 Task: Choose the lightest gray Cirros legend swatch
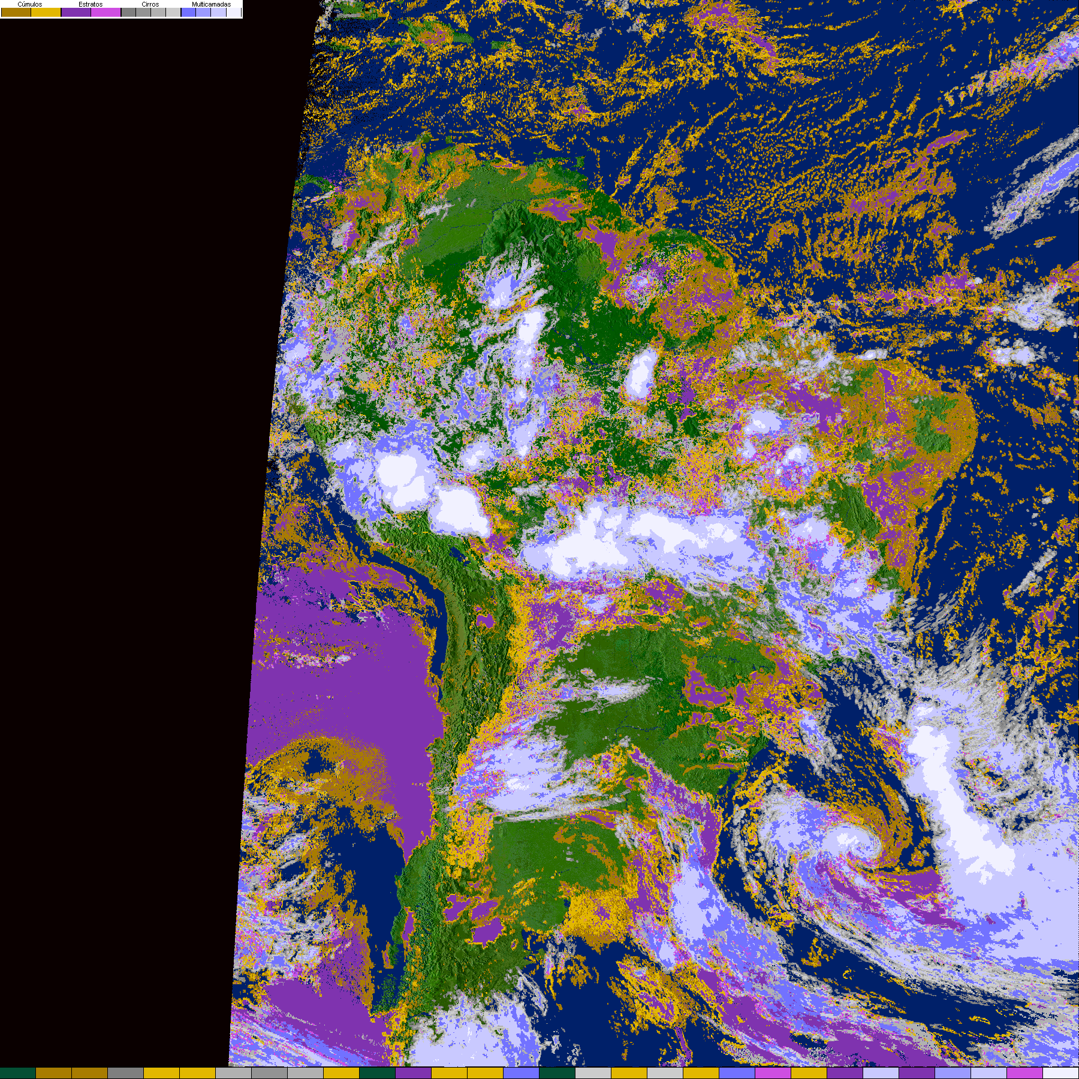[174, 13]
